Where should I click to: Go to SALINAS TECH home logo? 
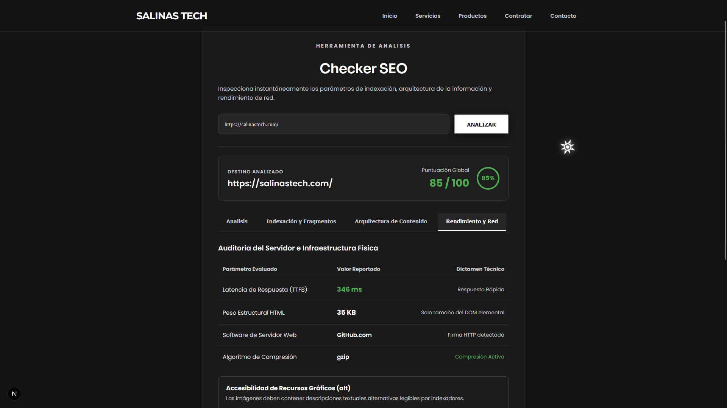[x=172, y=16]
